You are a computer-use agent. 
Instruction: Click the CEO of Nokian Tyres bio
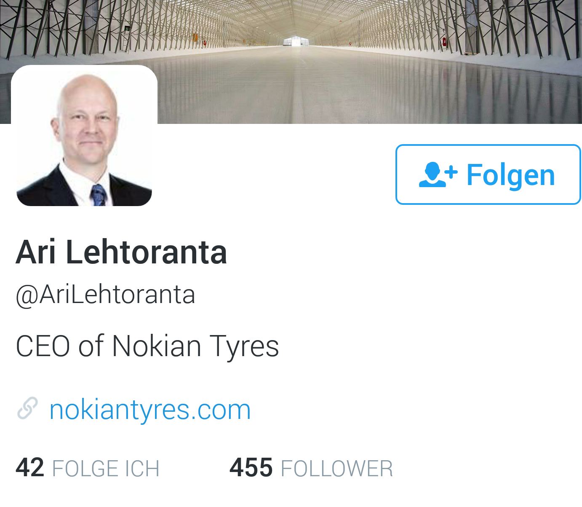pyautogui.click(x=147, y=346)
